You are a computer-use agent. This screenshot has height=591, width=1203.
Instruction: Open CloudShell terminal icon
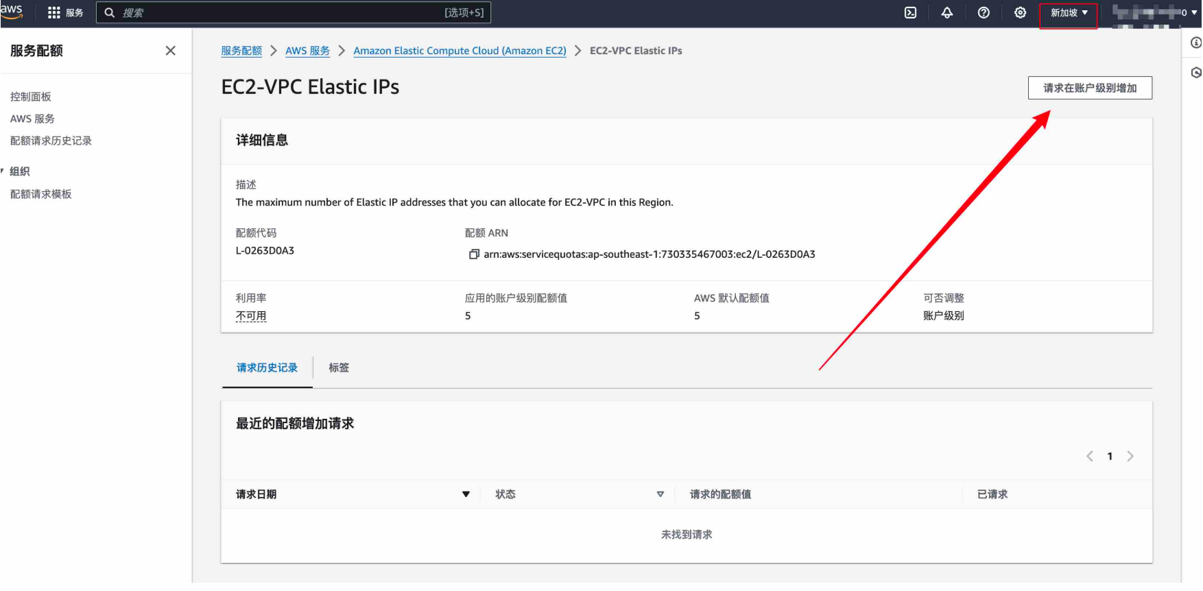pos(910,13)
